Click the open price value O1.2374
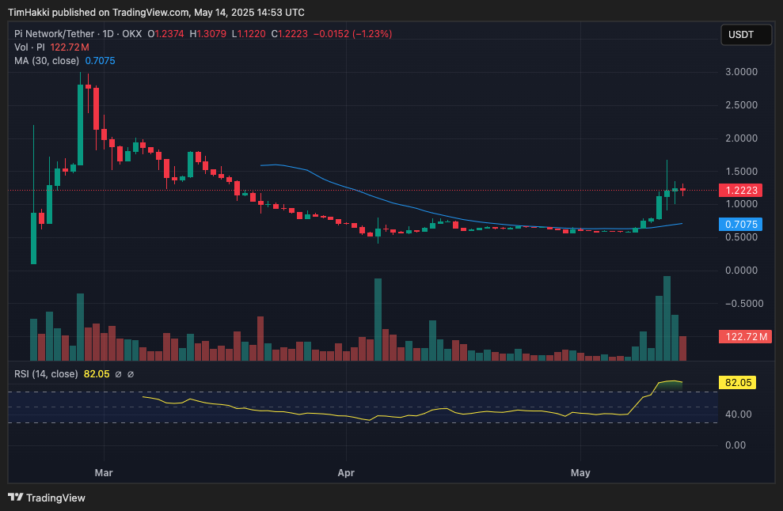This screenshot has height=511, width=783. pos(165,34)
